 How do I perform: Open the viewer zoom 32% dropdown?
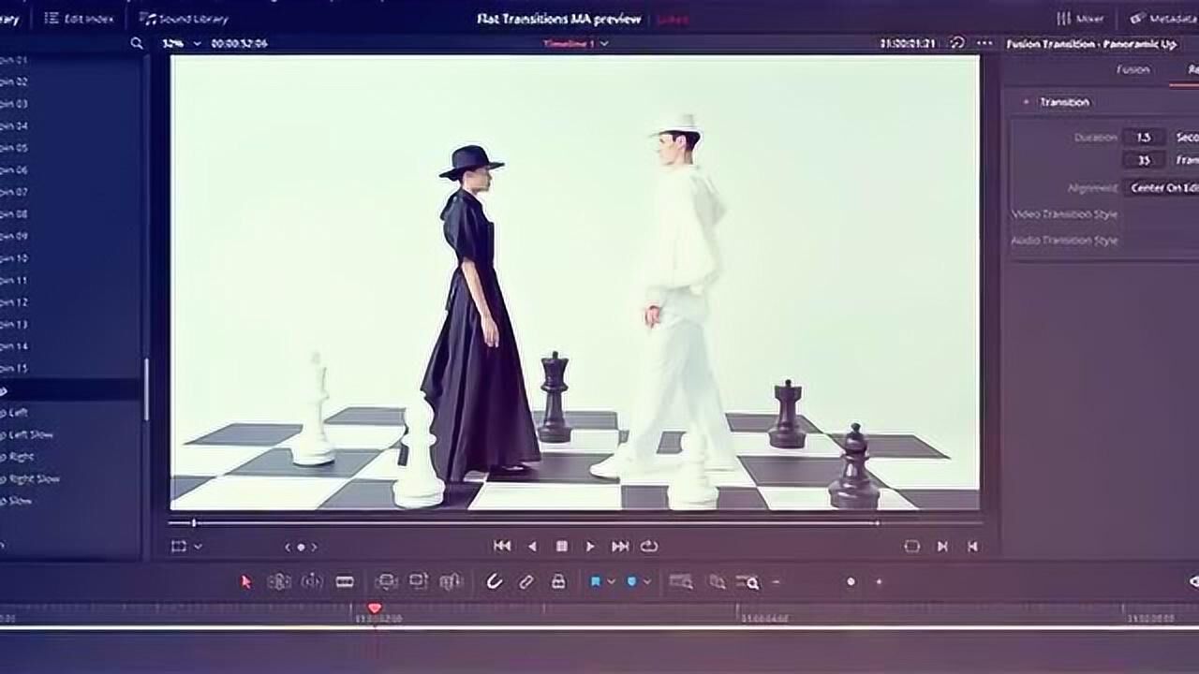(x=179, y=43)
